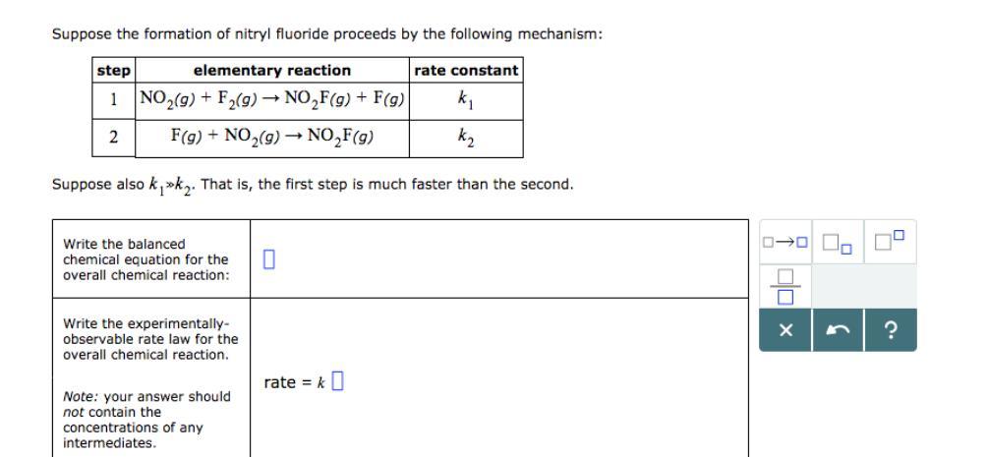Clear the answer with the X button
The width and height of the screenshot is (987, 457).
[x=784, y=331]
